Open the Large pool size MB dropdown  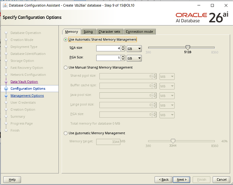(x=167, y=105)
